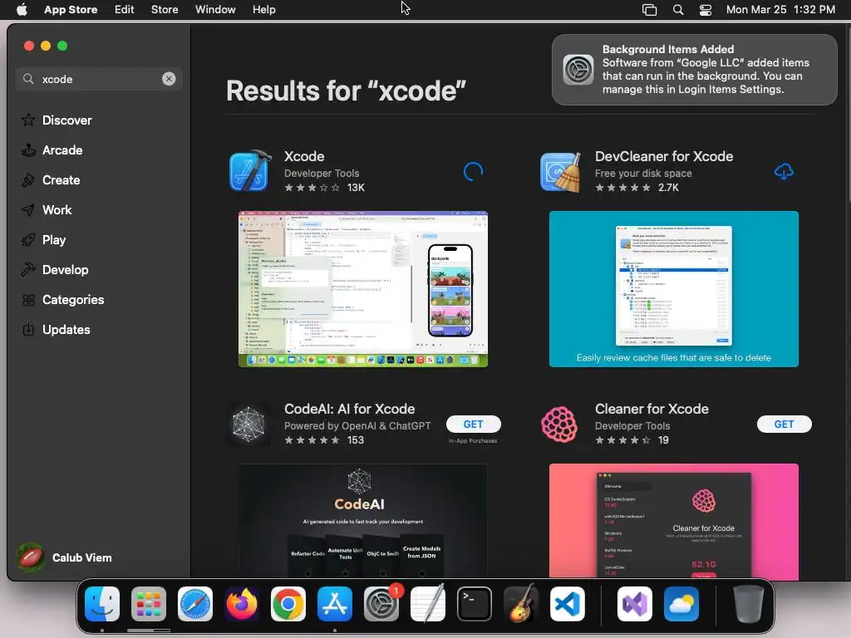Open the Edit menu

[x=125, y=9]
